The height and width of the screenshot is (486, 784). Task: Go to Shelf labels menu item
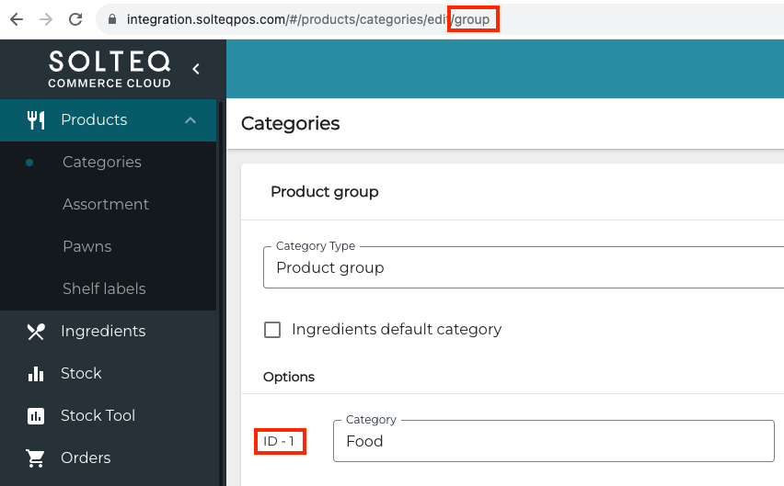pos(104,288)
